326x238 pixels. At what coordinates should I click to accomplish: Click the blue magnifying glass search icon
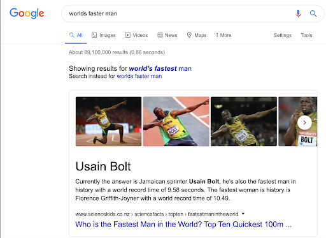[313, 13]
